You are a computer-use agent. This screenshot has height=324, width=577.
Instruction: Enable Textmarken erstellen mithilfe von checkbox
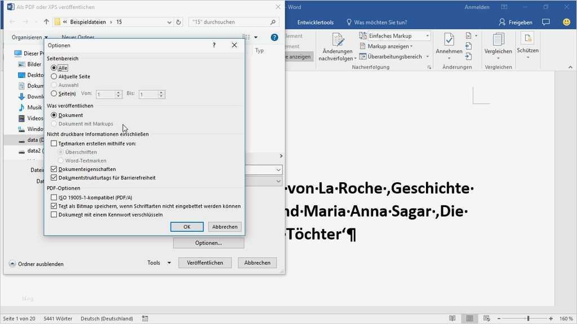[54, 143]
